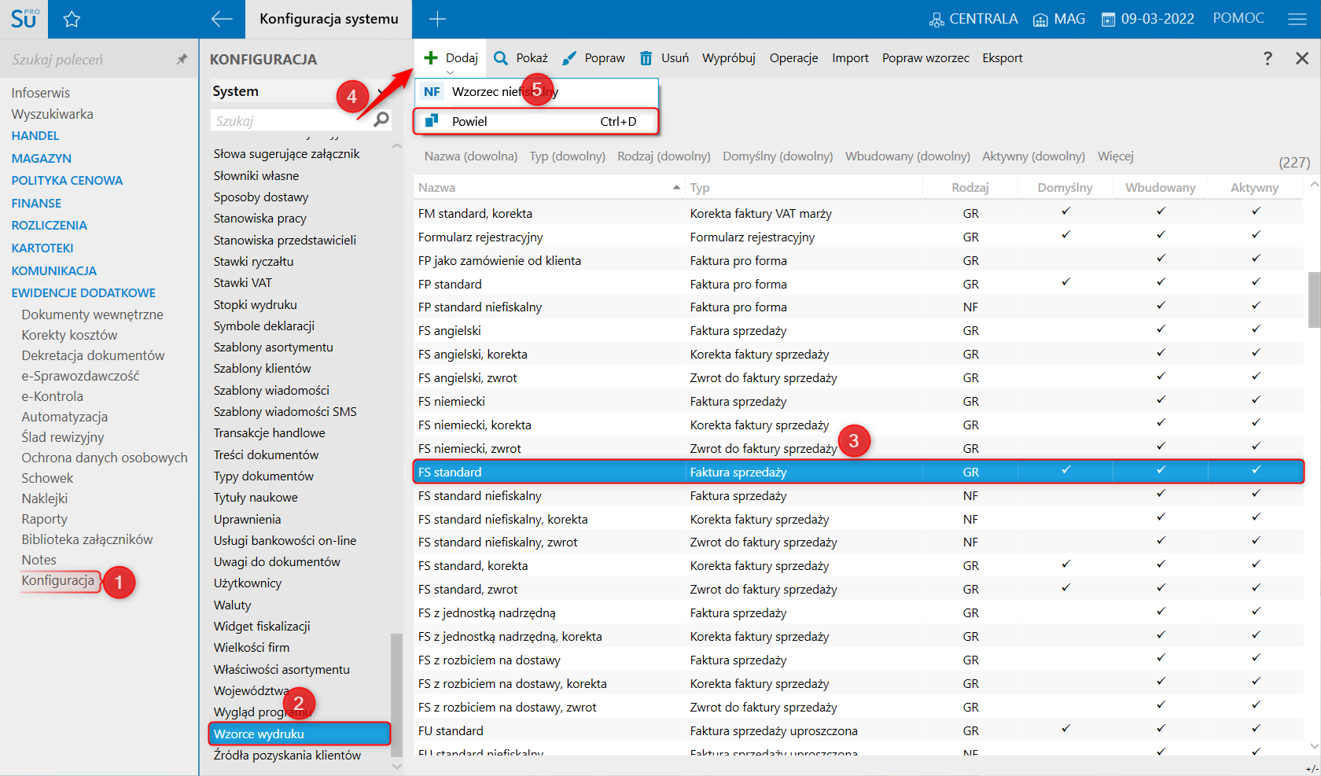Open new tab with plus icon
Screen dimensions: 1321x776
tap(438, 19)
